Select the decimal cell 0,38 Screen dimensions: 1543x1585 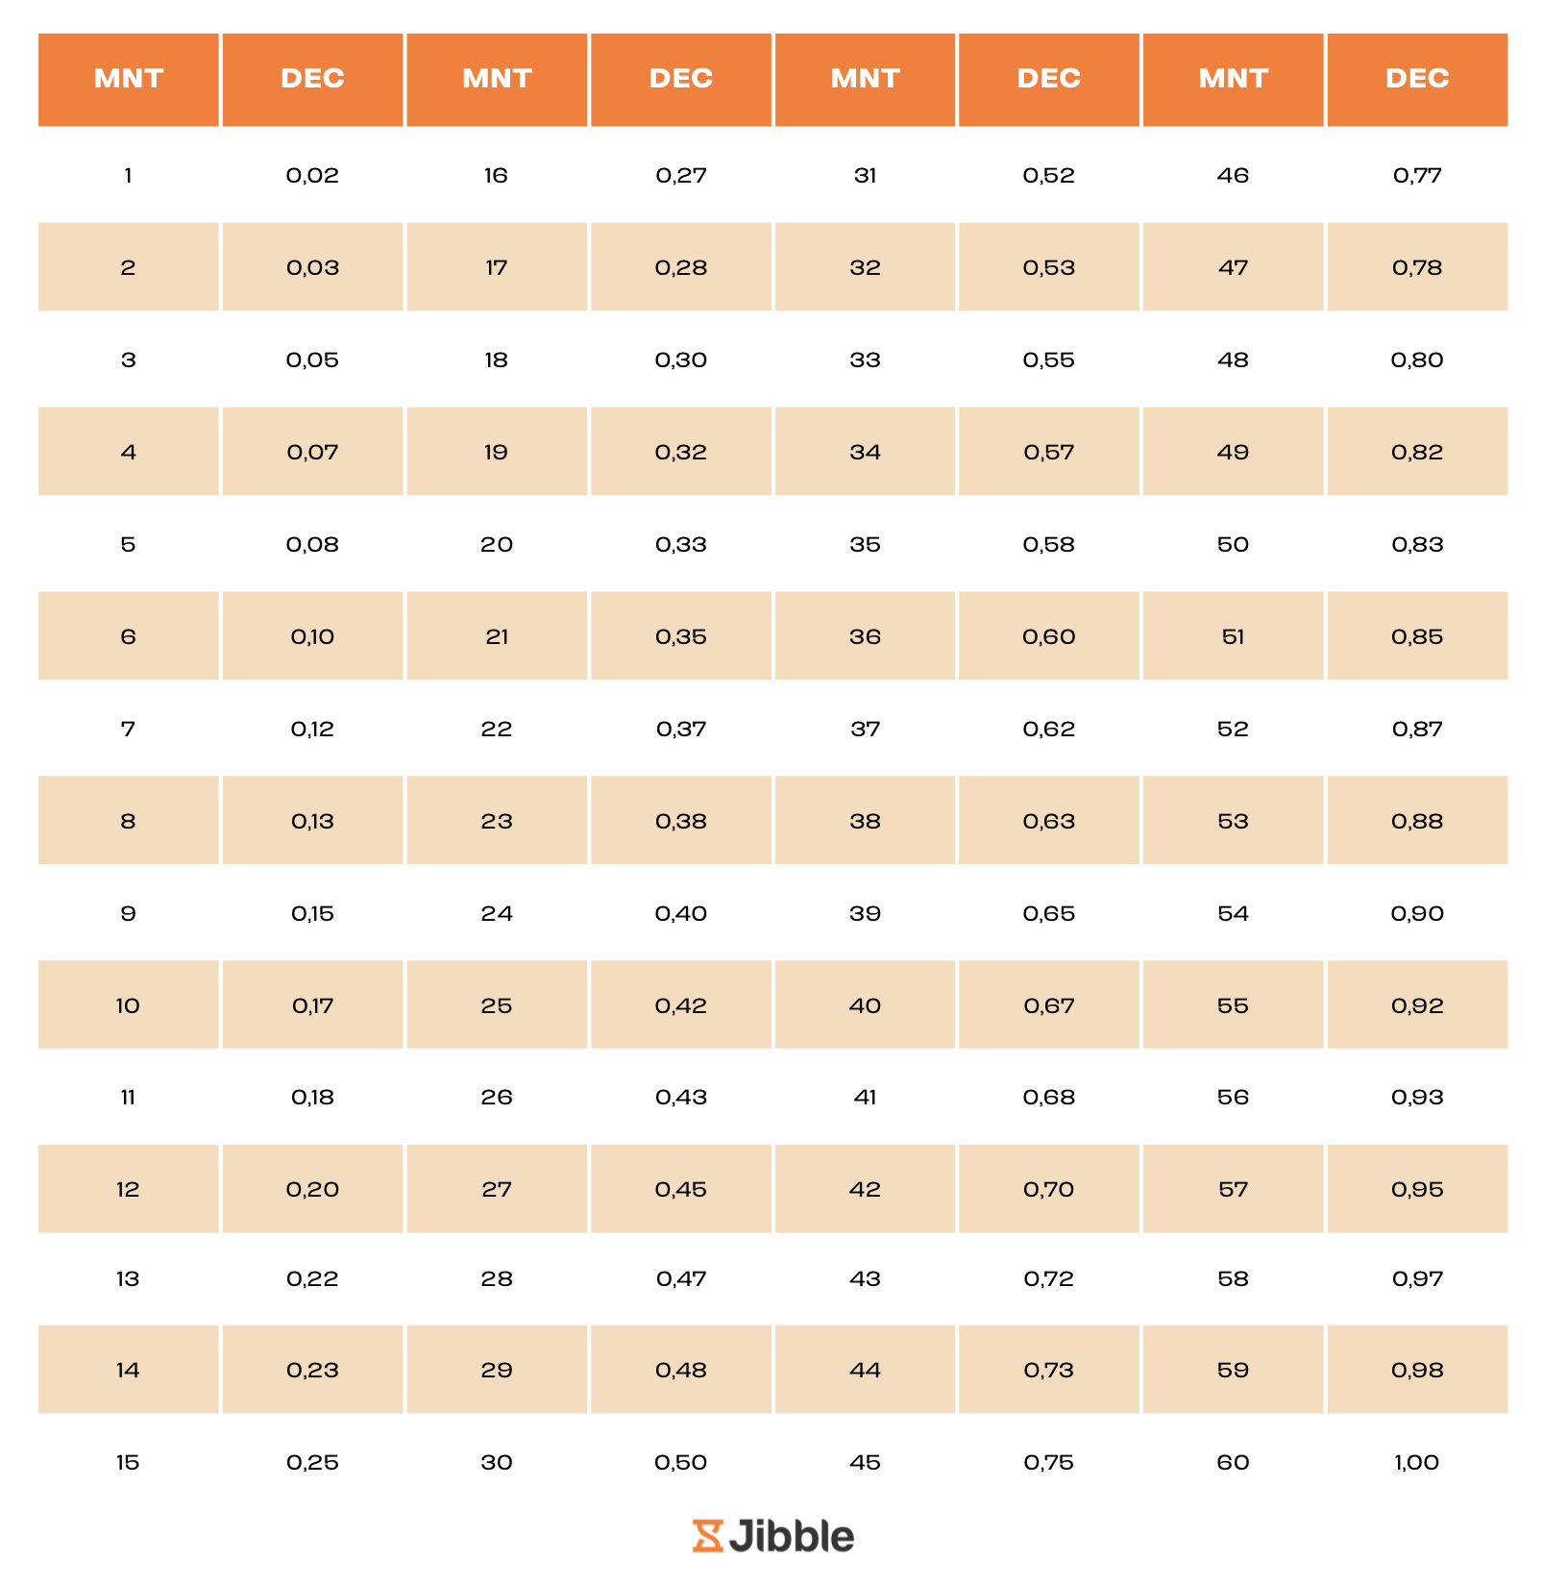click(680, 821)
